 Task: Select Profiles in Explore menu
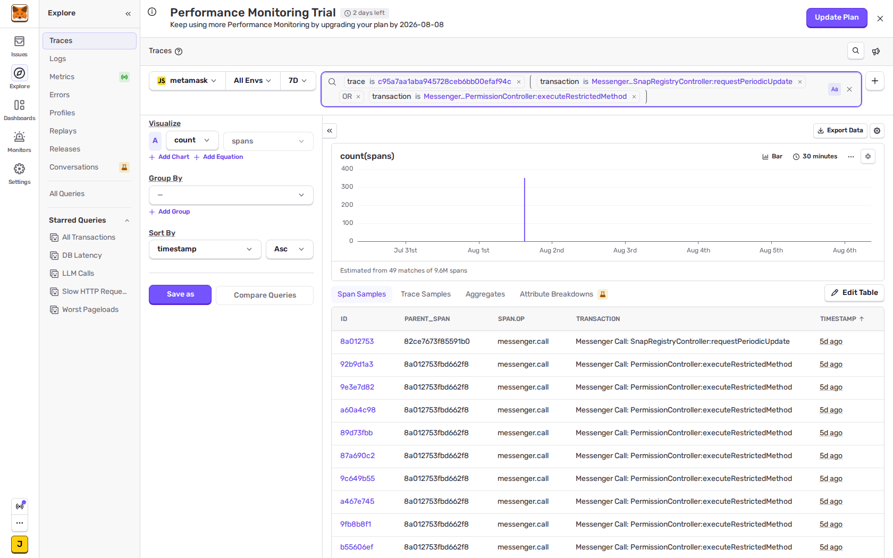(x=89, y=113)
